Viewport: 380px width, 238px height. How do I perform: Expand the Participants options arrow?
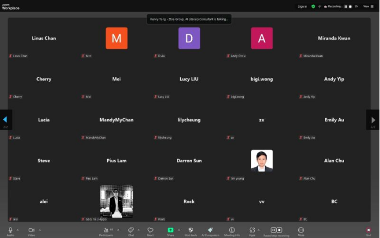118,229
